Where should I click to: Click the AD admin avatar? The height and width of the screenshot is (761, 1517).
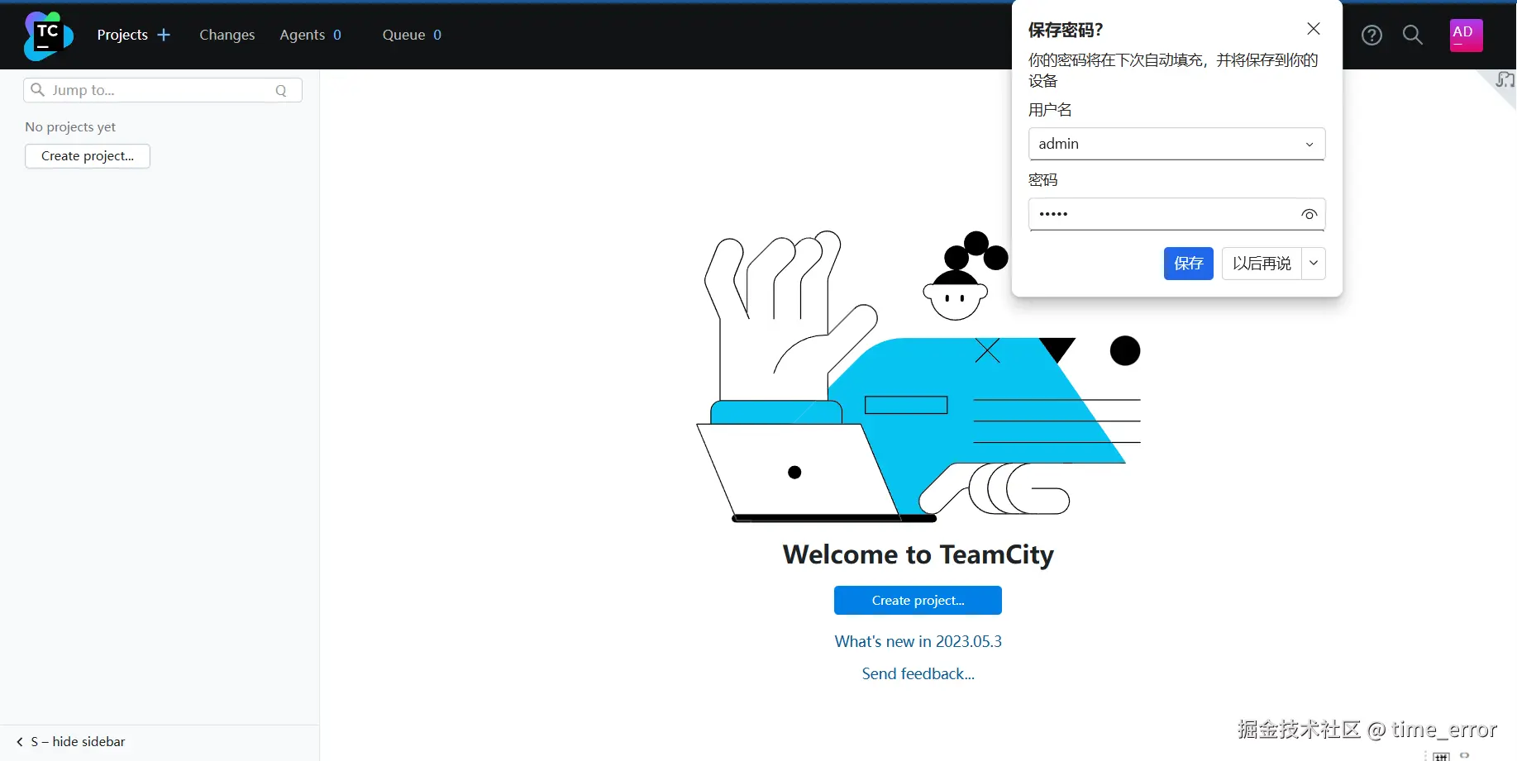[x=1465, y=35]
